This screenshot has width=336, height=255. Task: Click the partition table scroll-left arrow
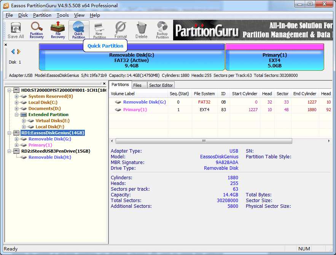point(112,141)
